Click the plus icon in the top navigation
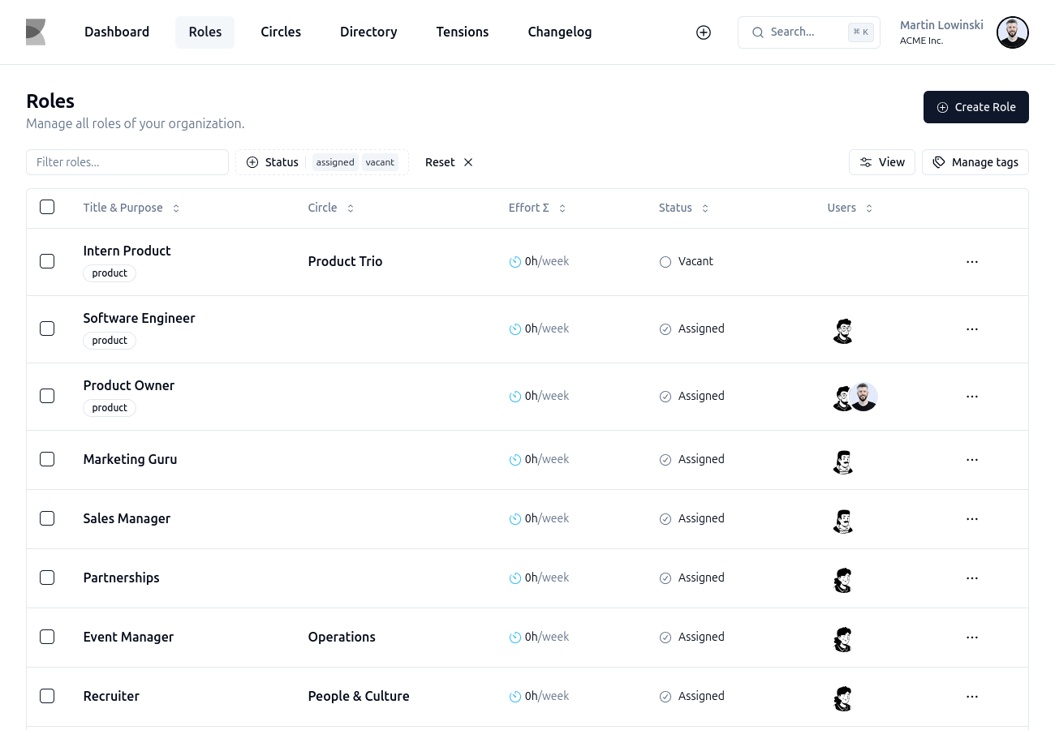The height and width of the screenshot is (730, 1055). coord(704,32)
